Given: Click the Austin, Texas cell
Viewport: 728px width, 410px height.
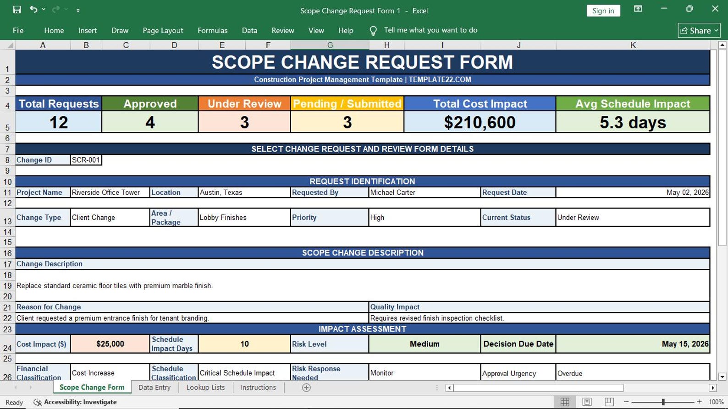Looking at the screenshot, I should 244,192.
